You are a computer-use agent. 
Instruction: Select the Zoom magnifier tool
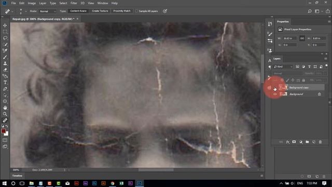click(5, 114)
